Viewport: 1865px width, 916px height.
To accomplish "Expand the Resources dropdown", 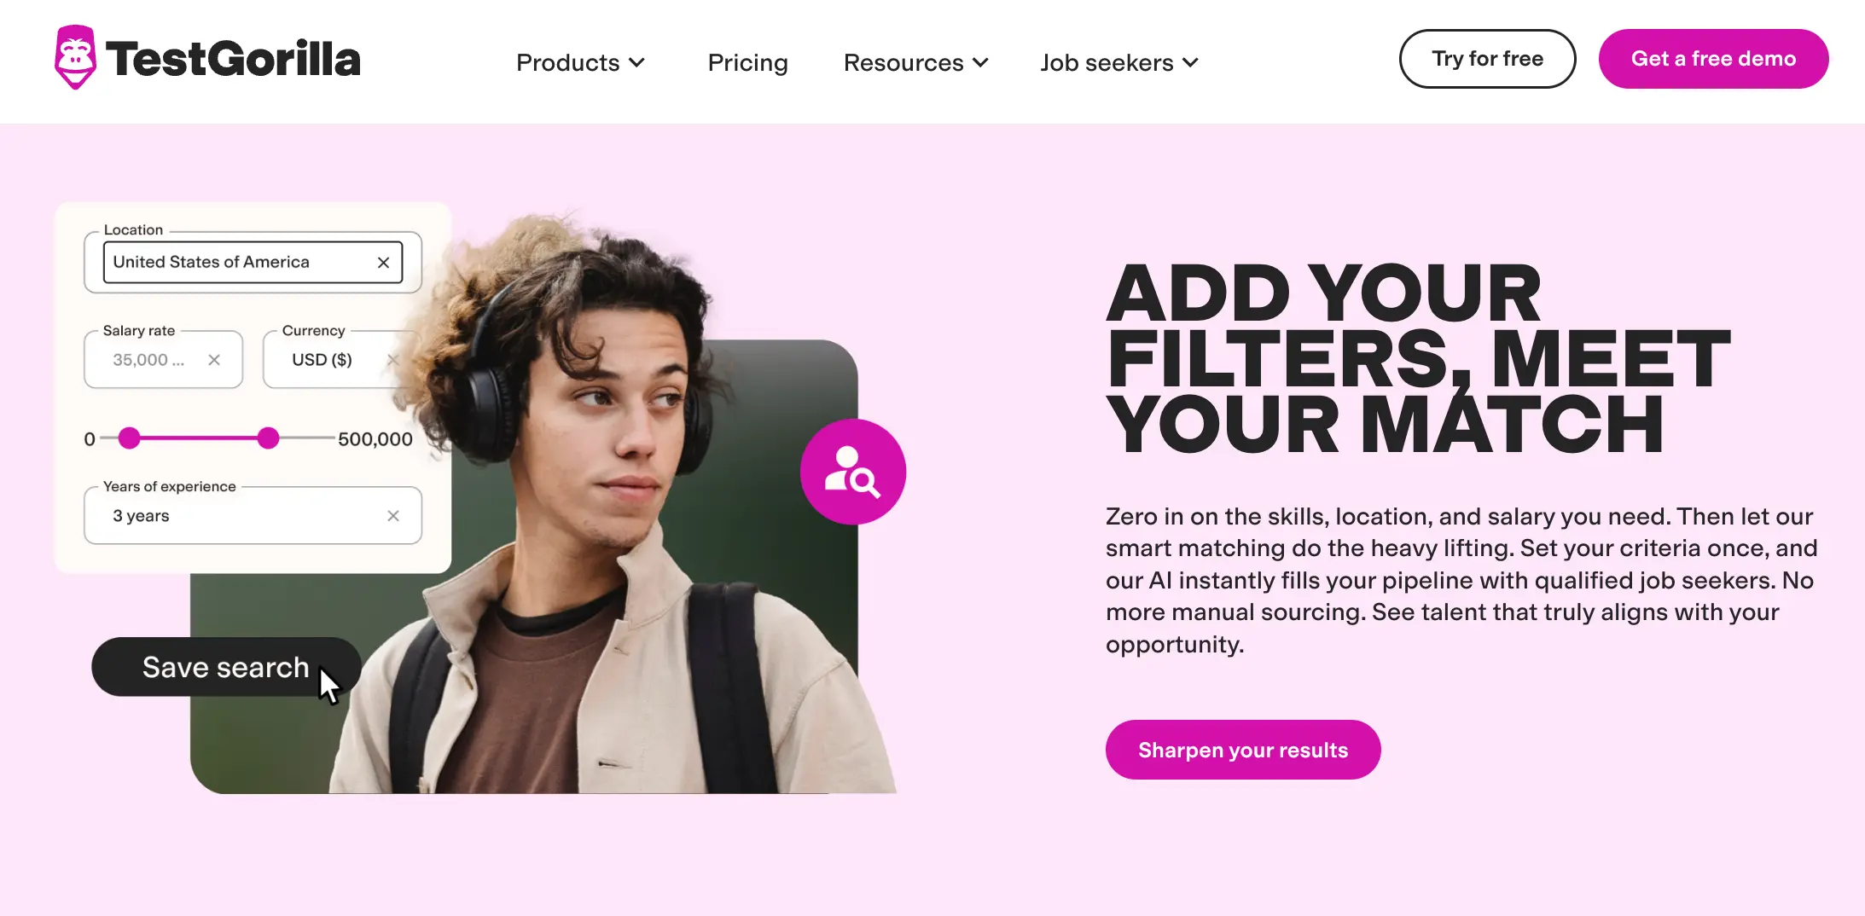I will point(915,62).
